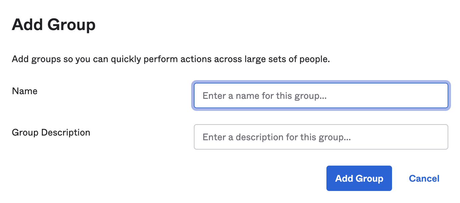Place cursor in the description field

point(321,137)
